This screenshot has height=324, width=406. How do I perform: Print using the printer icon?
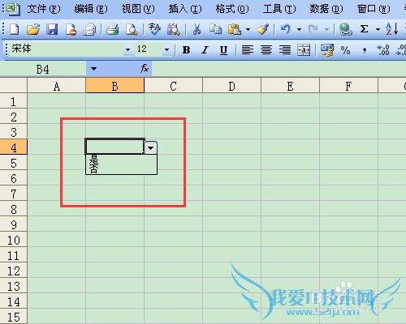pyautogui.click(x=113, y=29)
